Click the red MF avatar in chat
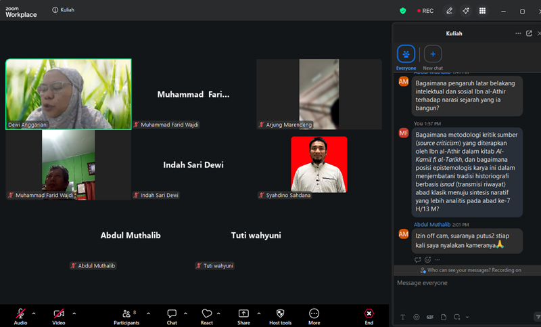Viewport: 541px width, 327px height. click(x=403, y=133)
